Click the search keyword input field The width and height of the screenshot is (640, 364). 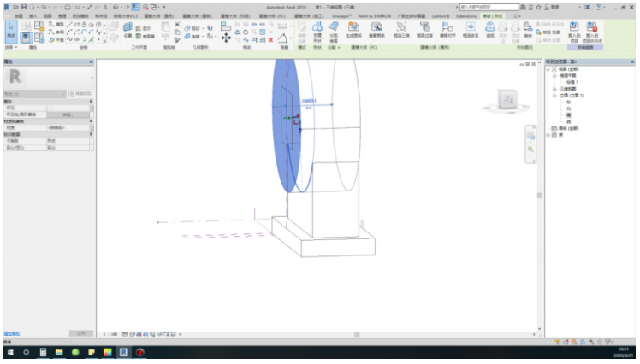click(489, 7)
